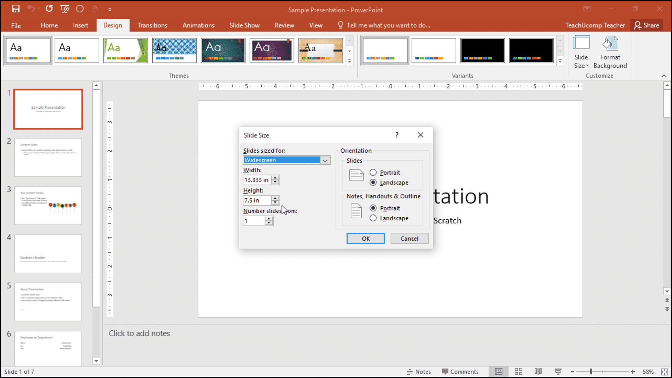The height and width of the screenshot is (378, 672).
Task: Click the Transitions tab in the ribbon
Action: pos(152,25)
